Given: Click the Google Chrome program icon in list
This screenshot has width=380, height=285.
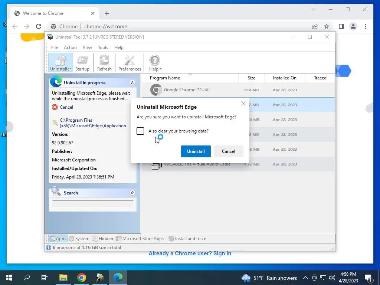Looking at the screenshot, I should (156, 90).
